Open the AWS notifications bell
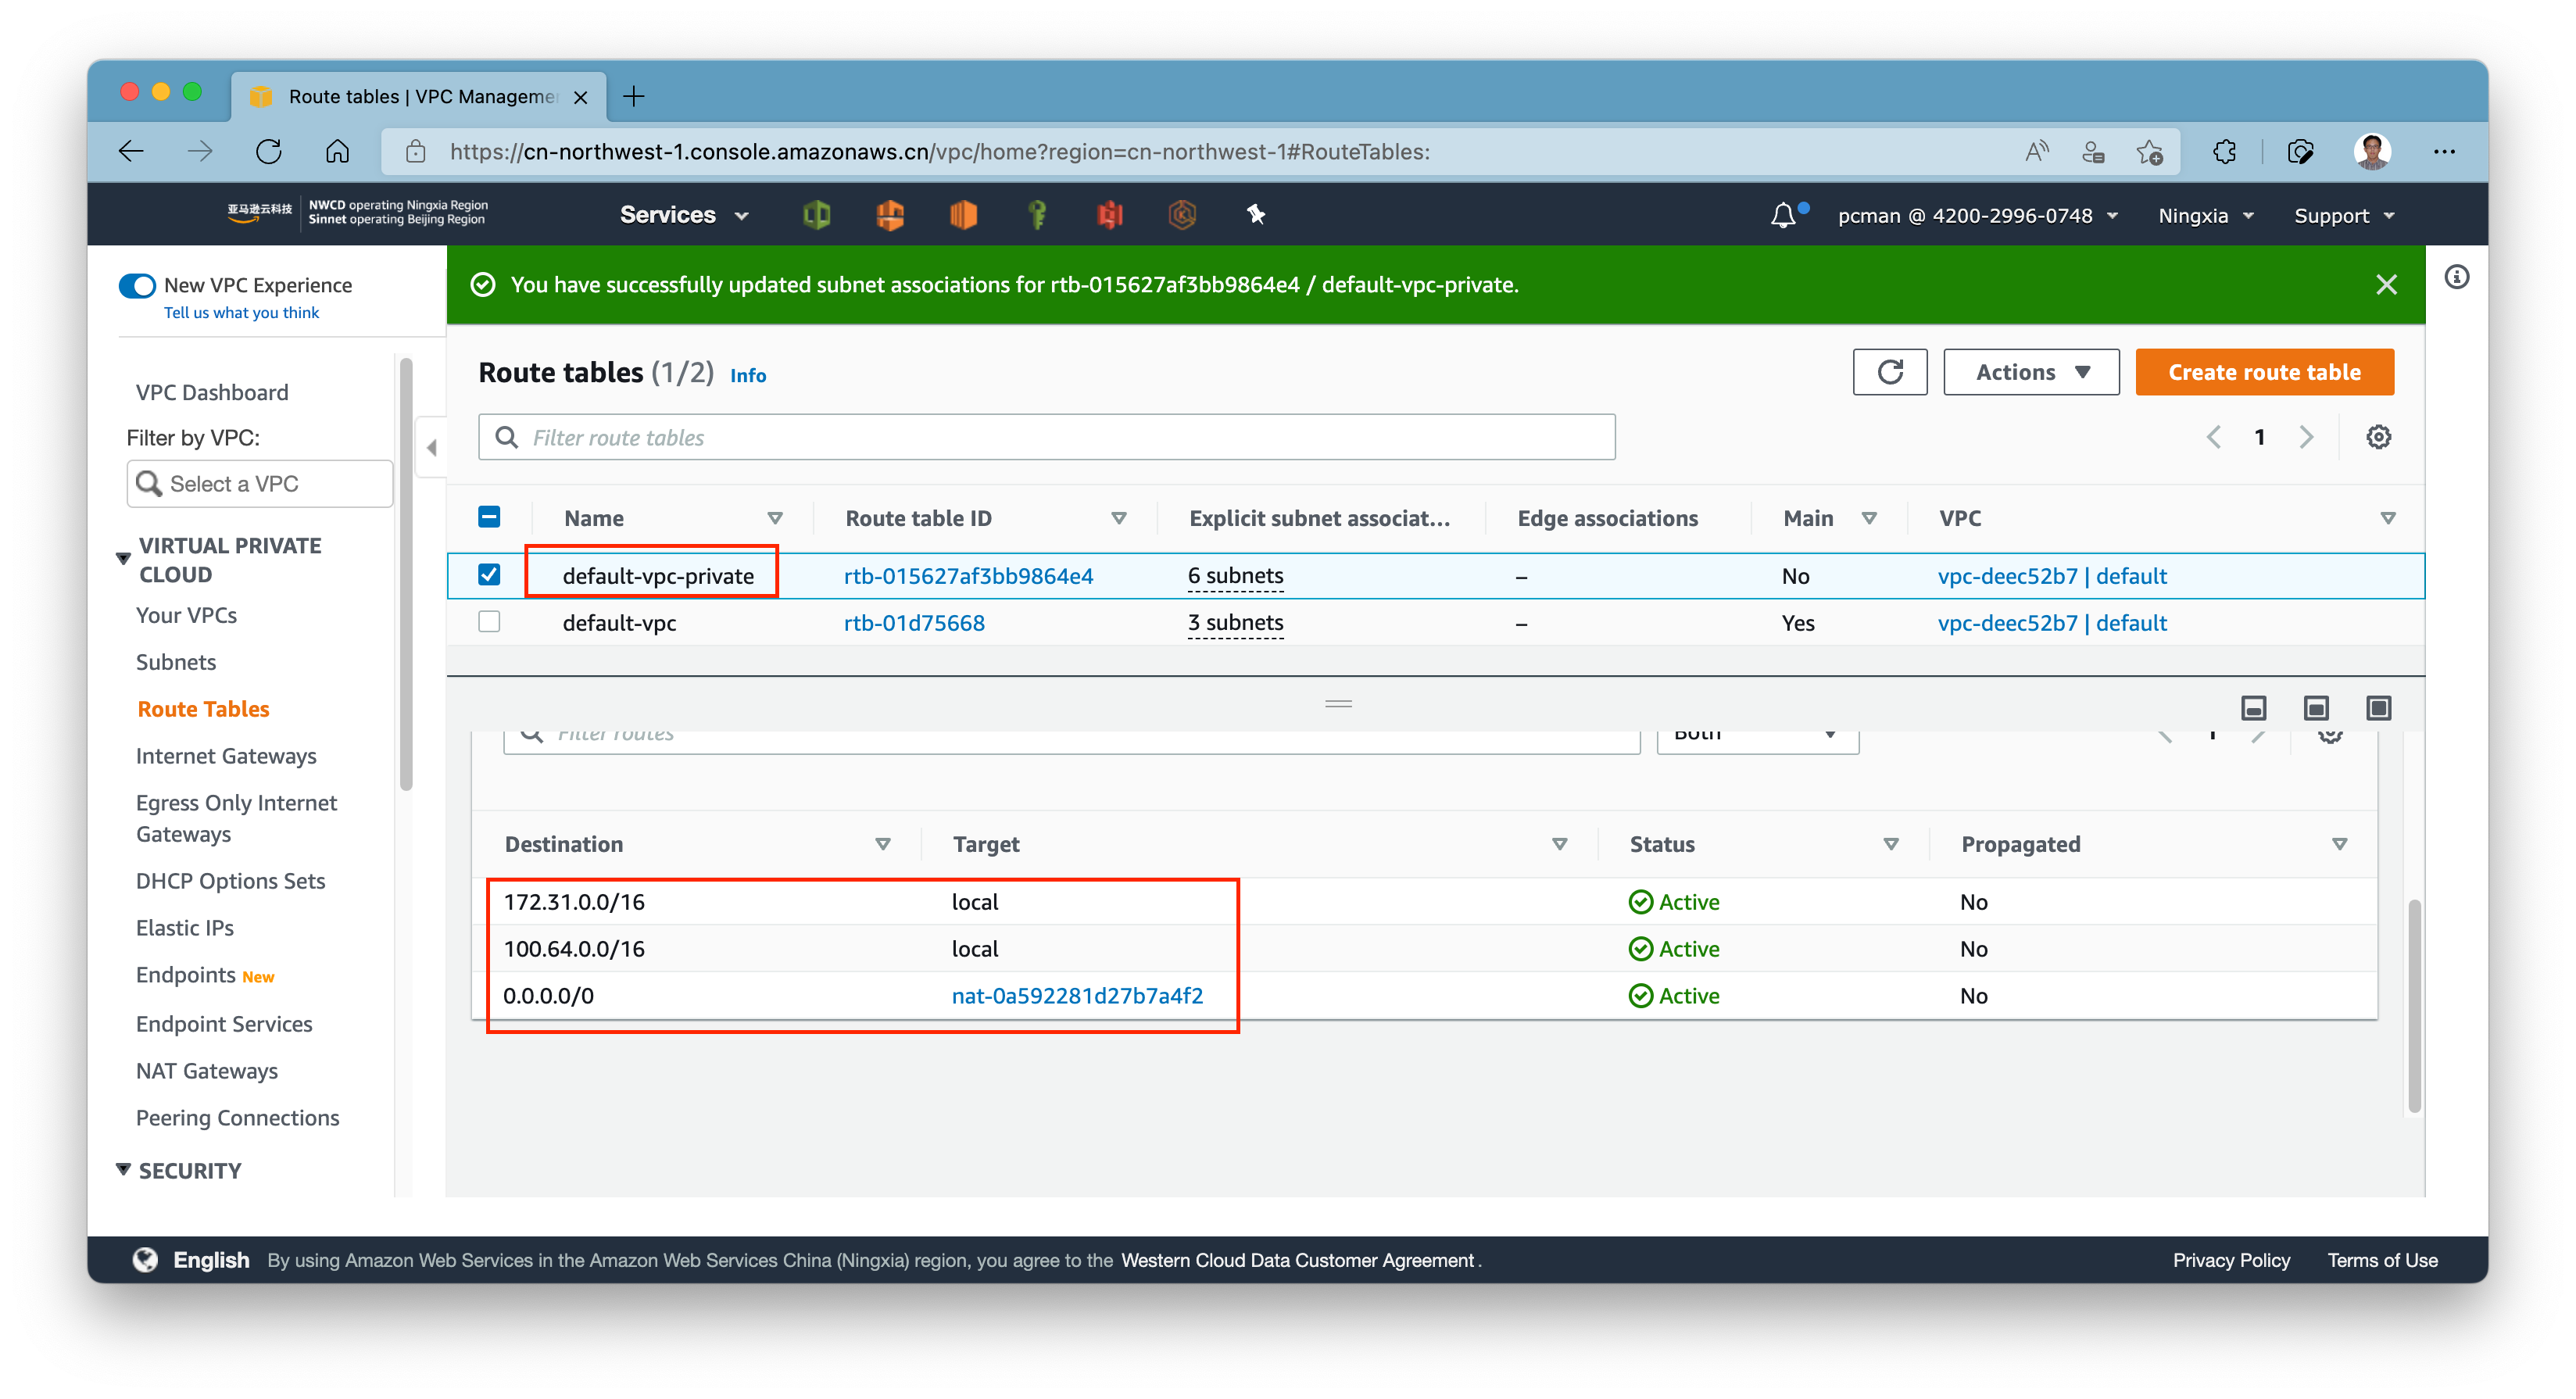 pyautogui.click(x=1783, y=215)
